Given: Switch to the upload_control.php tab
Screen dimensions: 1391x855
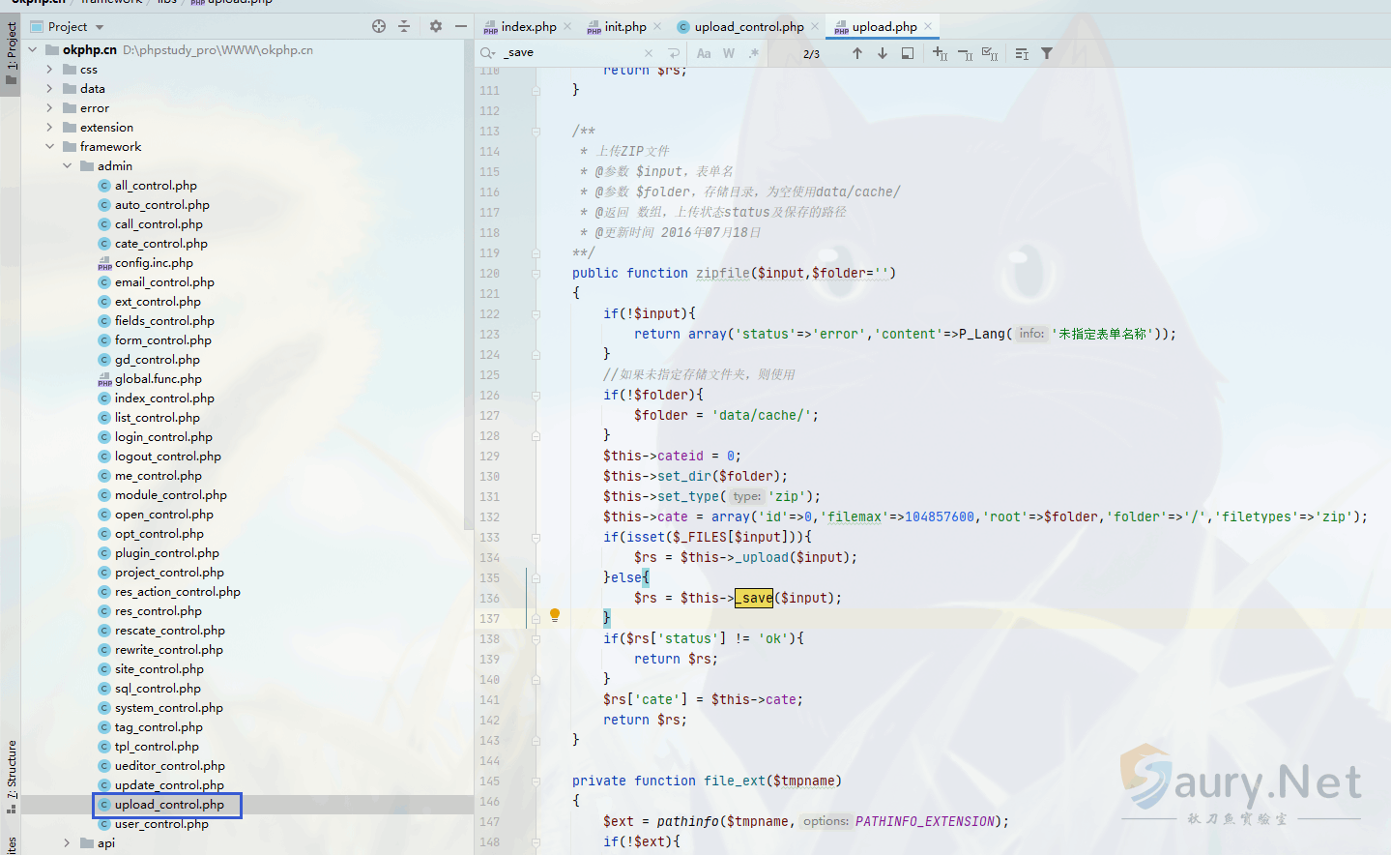Looking at the screenshot, I should [x=748, y=27].
